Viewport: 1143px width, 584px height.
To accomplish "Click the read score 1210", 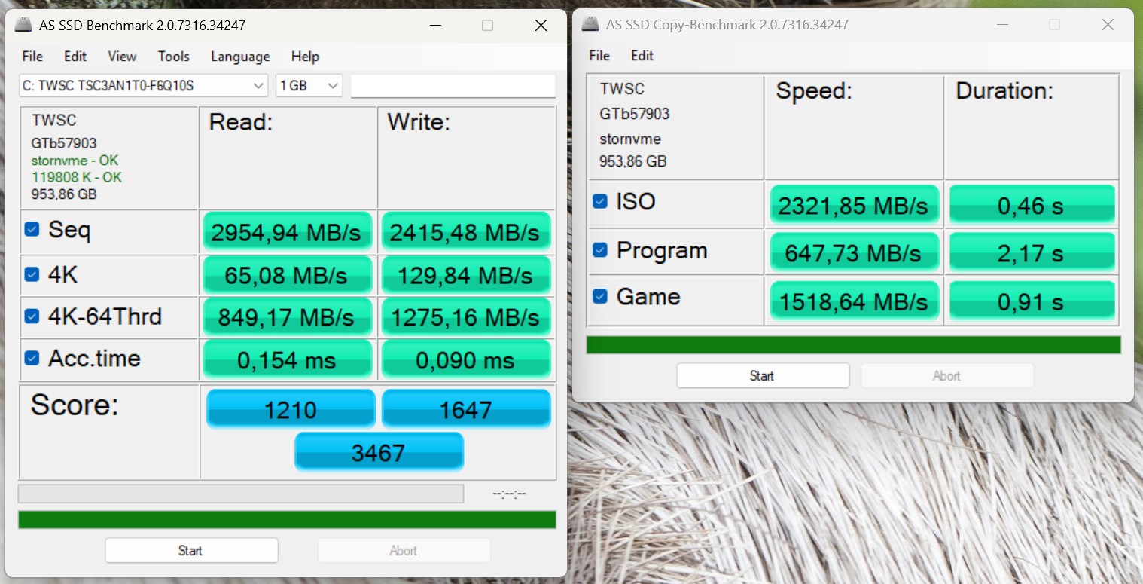I will 291,408.
